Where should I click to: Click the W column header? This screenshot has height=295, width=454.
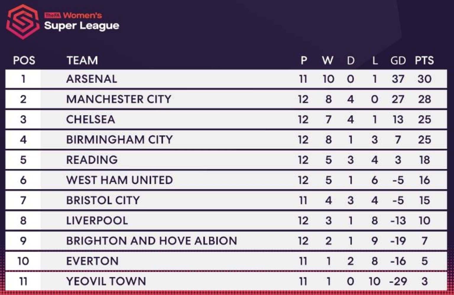[x=328, y=61]
